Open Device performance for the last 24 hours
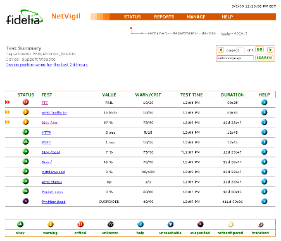281x241 pixels. 47,65
